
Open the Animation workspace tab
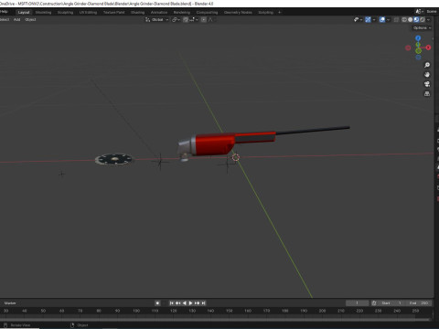coord(159,12)
